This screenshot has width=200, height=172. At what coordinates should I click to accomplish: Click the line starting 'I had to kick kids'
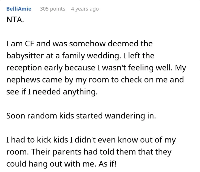point(91,140)
